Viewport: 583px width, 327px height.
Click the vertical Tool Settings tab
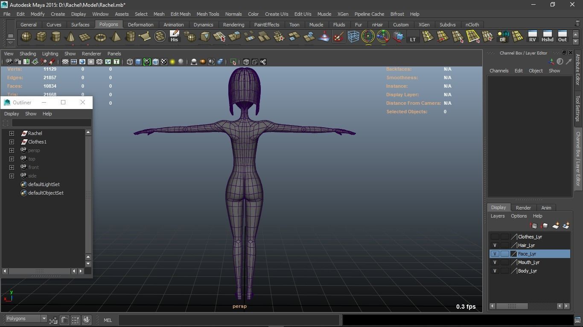click(x=578, y=108)
